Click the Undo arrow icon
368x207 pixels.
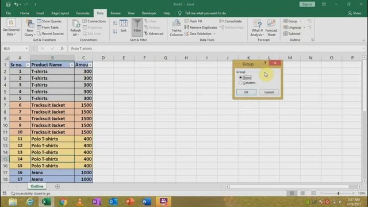[x=16, y=5]
